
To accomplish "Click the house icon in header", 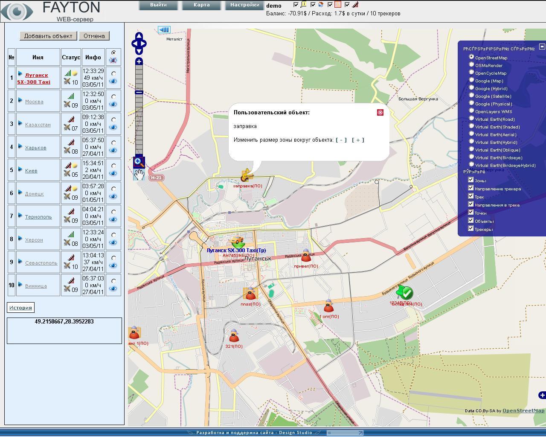I will [x=321, y=5].
